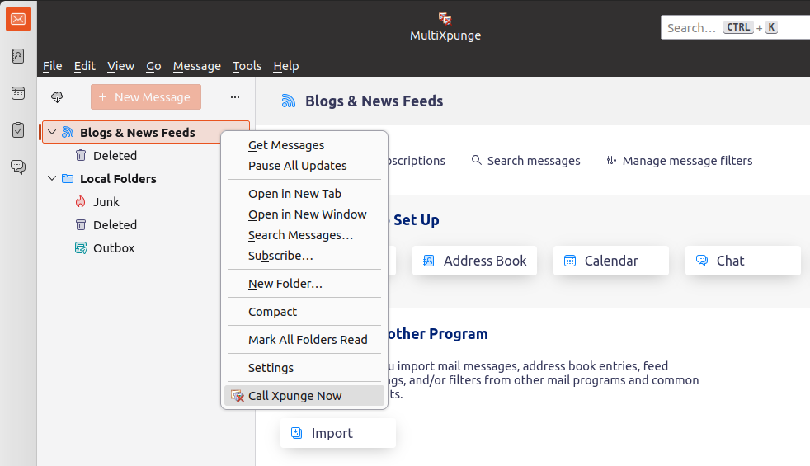Select Search Messages… in context menu
The height and width of the screenshot is (466, 810).
[304, 235]
